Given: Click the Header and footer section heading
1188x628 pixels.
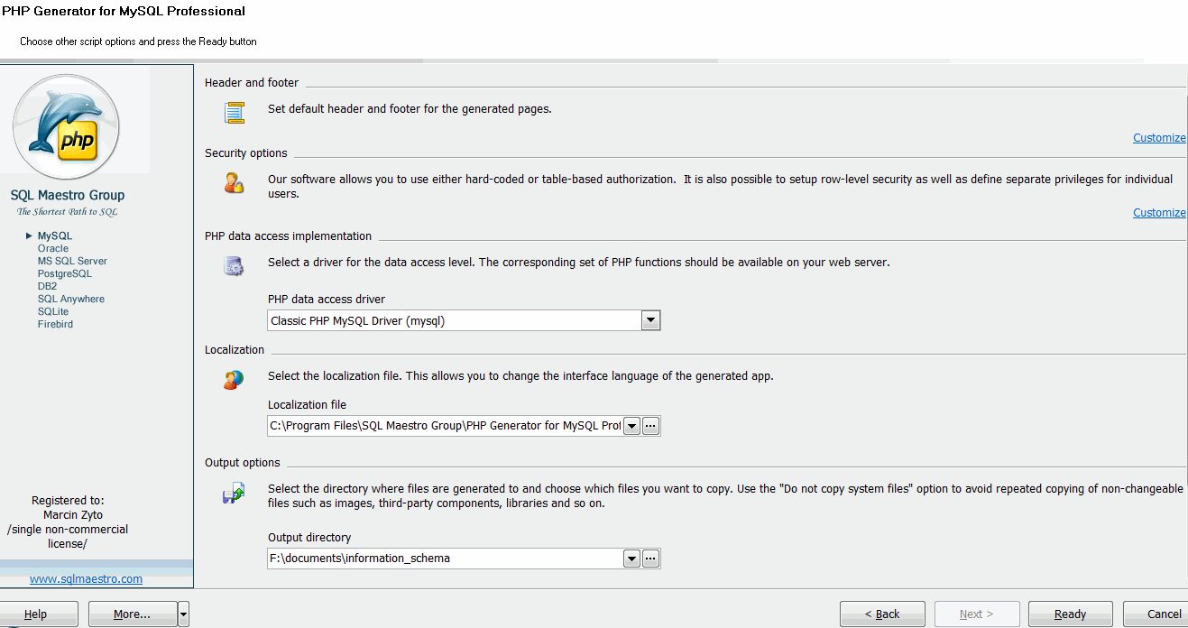Looking at the screenshot, I should tap(252, 83).
